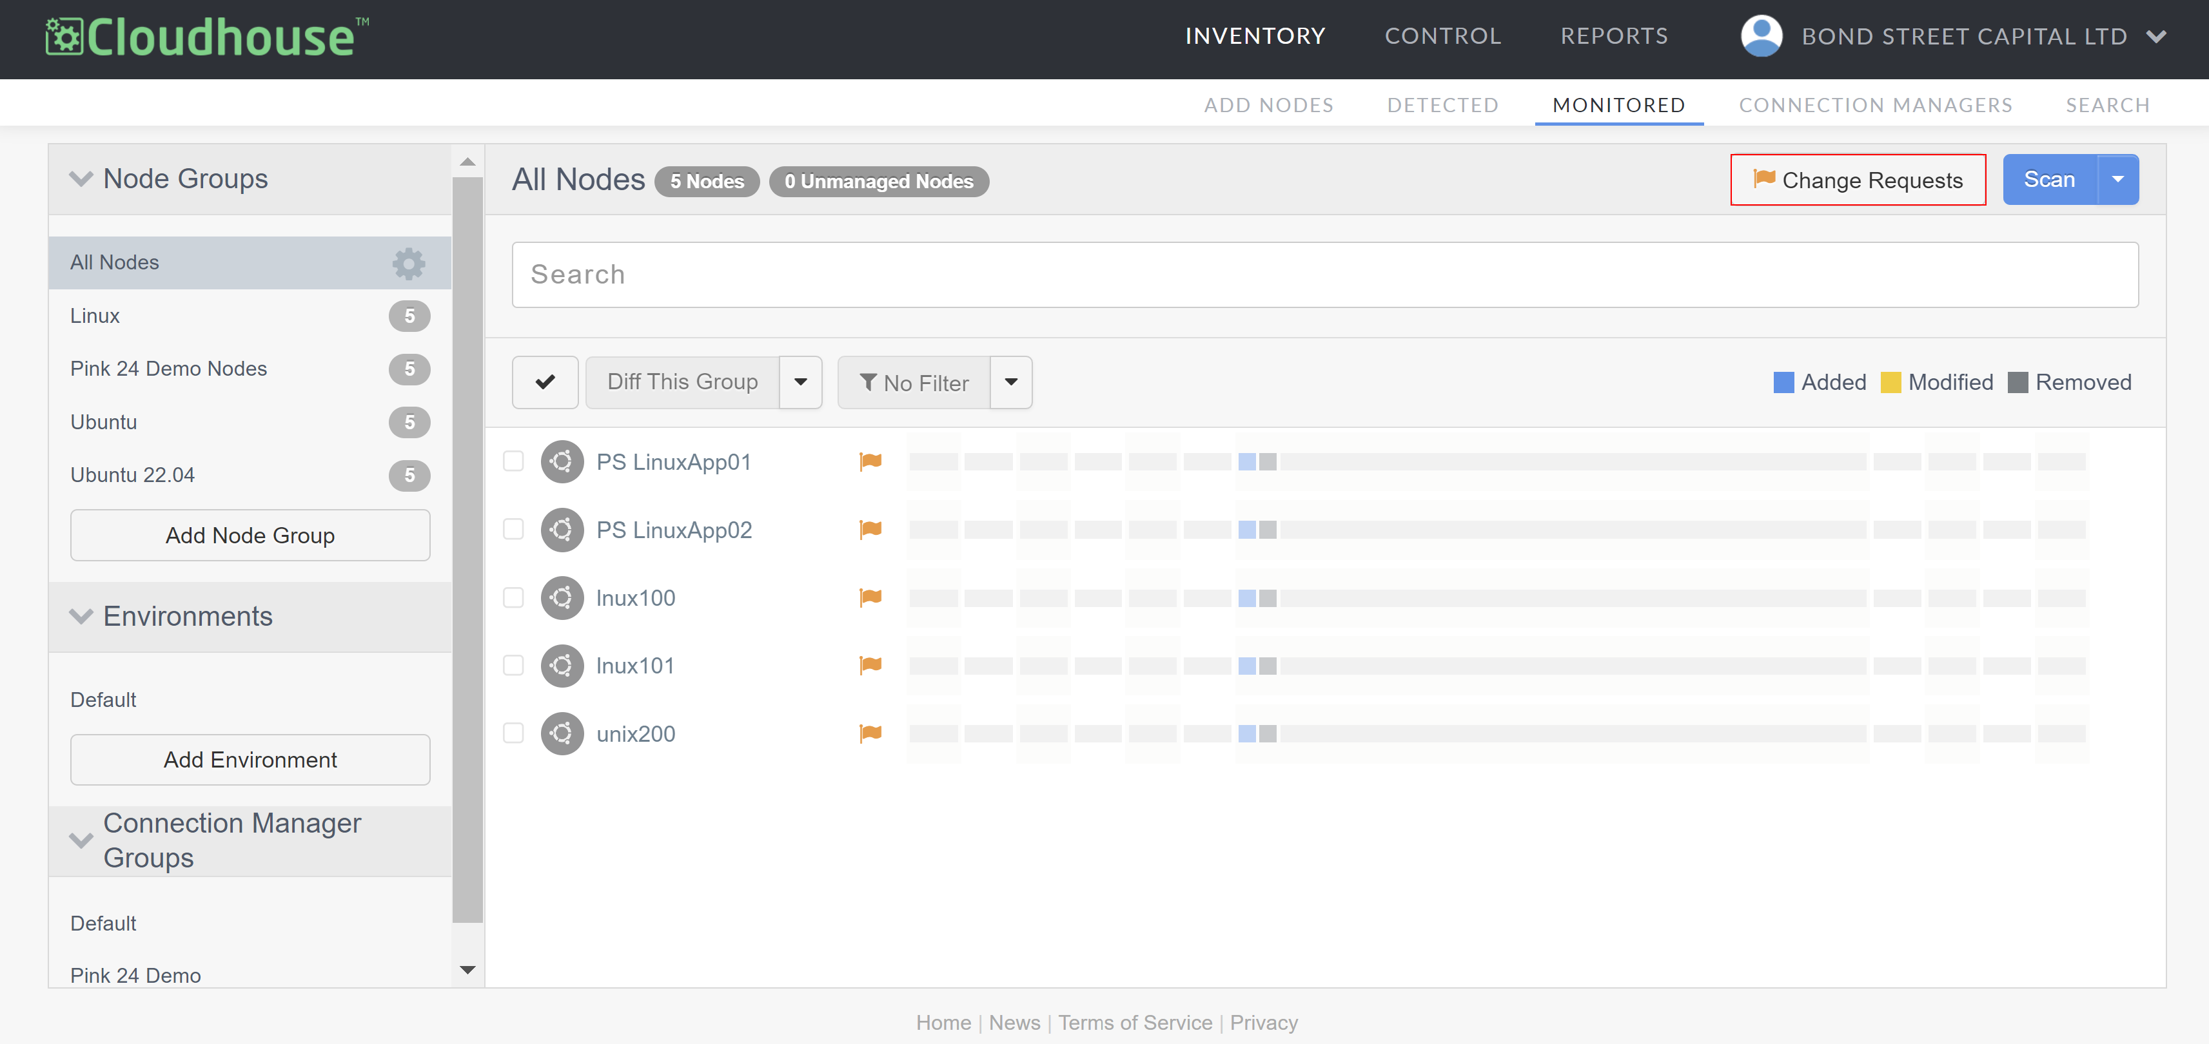The height and width of the screenshot is (1044, 2209).
Task: Click the 5 Nodes badge
Action: (707, 182)
